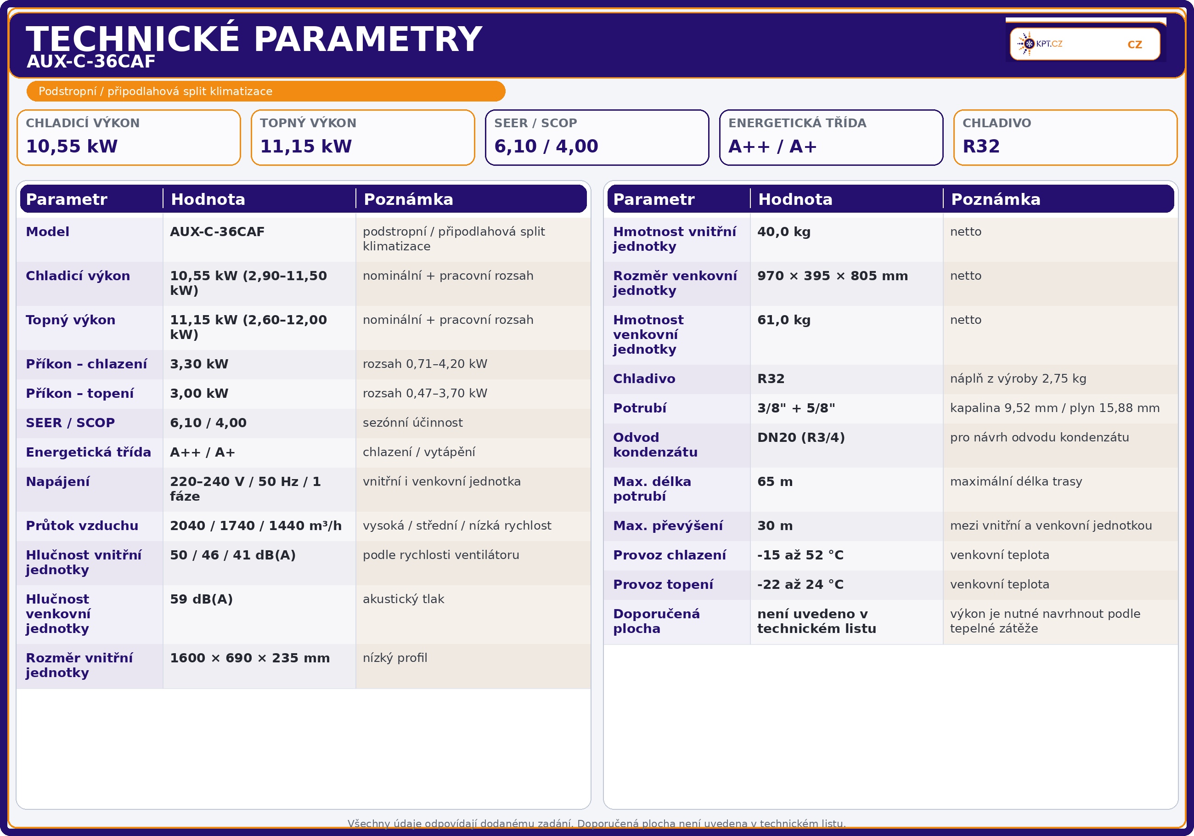Select the SEER / SCOP summary card
Screen dimensions: 1194x836
pos(597,137)
